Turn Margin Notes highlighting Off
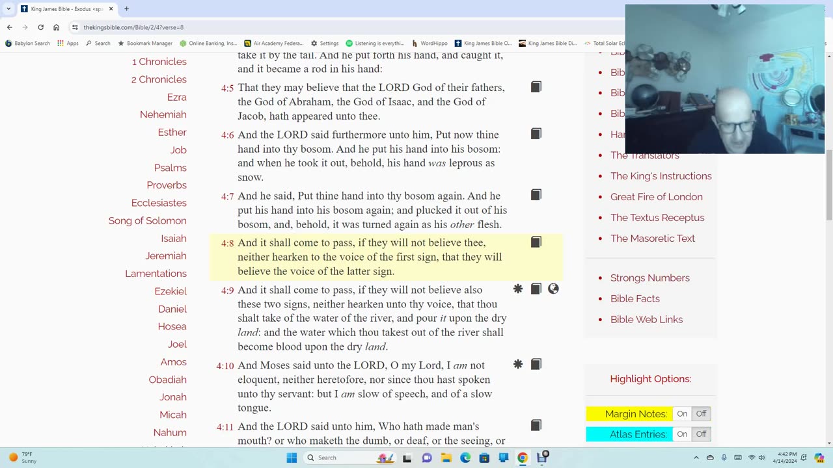Screen dimensions: 833x468 (701, 414)
